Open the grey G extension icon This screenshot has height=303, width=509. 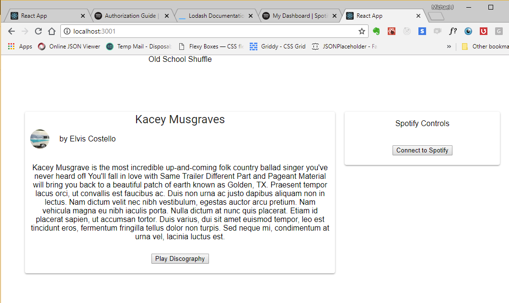coord(498,31)
